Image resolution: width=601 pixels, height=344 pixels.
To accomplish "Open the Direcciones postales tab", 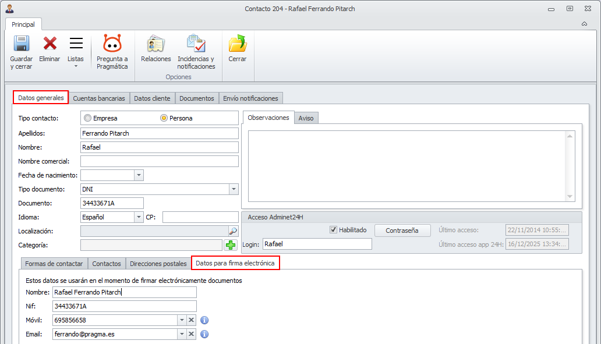I will (158, 264).
